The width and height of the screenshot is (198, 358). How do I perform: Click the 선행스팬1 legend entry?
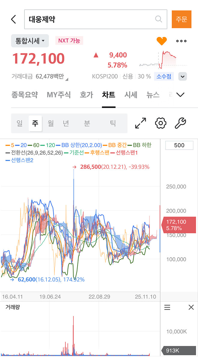pyautogui.click(x=124, y=153)
